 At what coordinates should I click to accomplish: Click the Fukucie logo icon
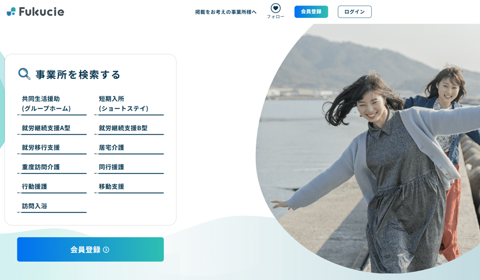pyautogui.click(x=11, y=11)
